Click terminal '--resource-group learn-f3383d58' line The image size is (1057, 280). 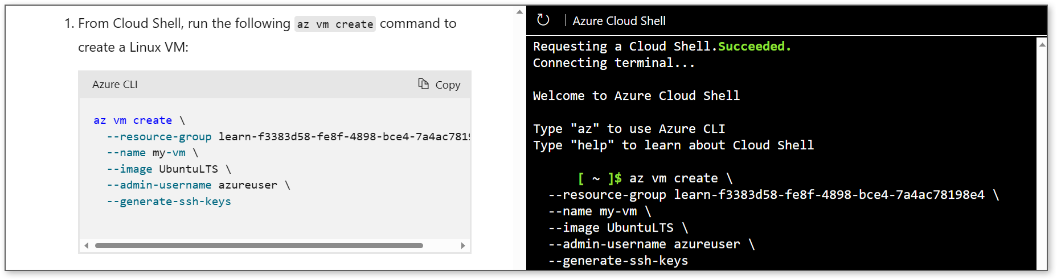(x=773, y=195)
